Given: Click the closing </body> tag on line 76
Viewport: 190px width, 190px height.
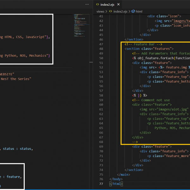Looking at the screenshot, I should [116, 179].
